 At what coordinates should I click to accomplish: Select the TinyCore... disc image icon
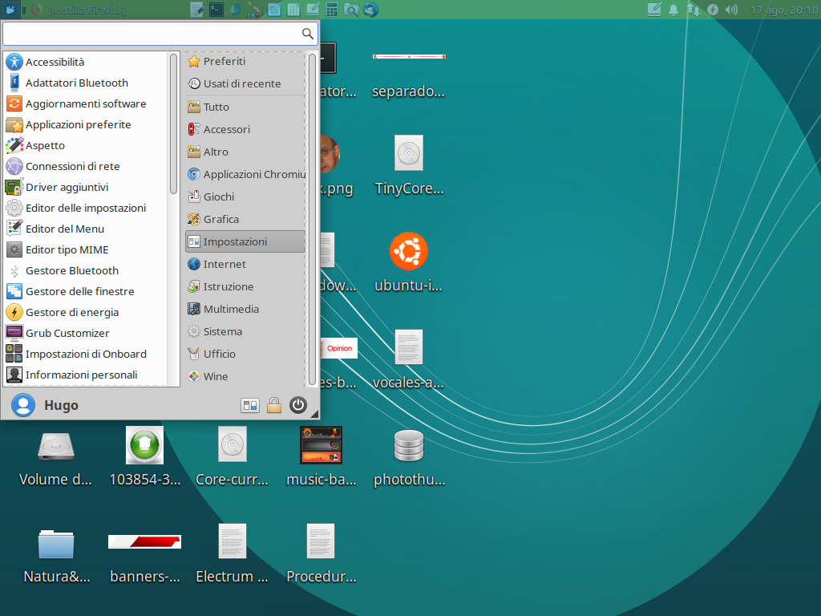pyautogui.click(x=409, y=165)
